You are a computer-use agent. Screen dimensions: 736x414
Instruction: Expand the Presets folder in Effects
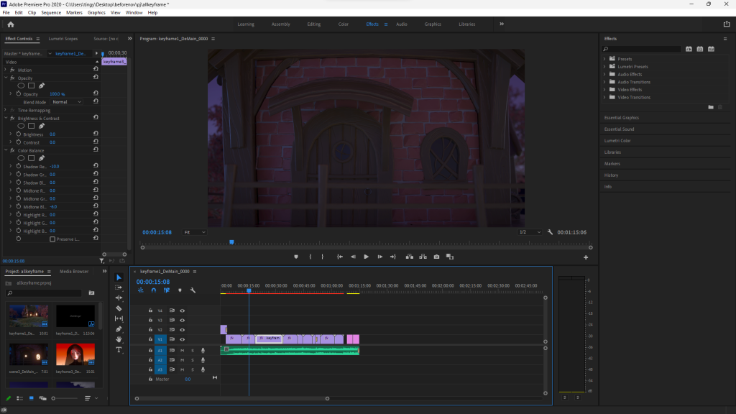pos(604,59)
